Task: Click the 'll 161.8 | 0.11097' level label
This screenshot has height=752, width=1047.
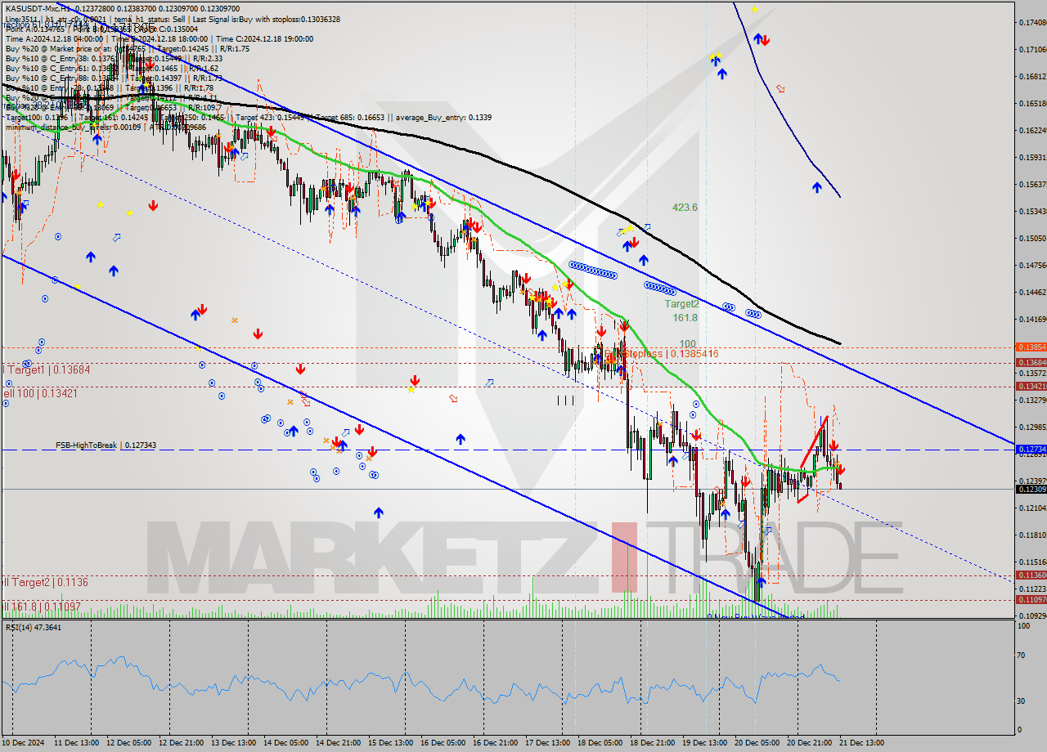Action: tap(42, 606)
